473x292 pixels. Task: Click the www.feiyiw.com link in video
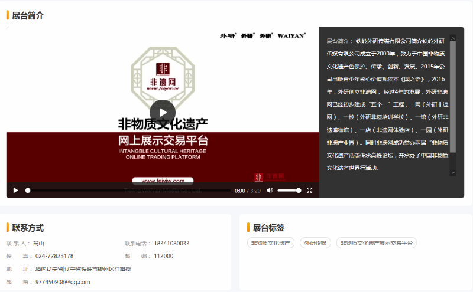[163, 181]
